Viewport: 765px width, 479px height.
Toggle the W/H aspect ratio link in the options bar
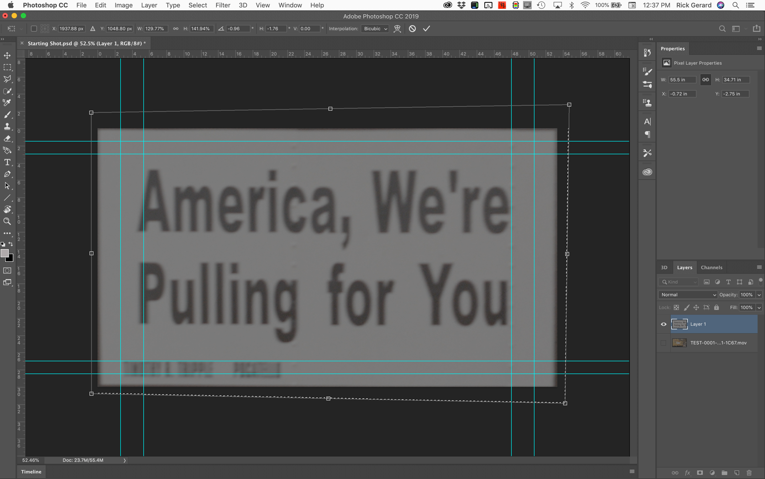[x=176, y=28]
